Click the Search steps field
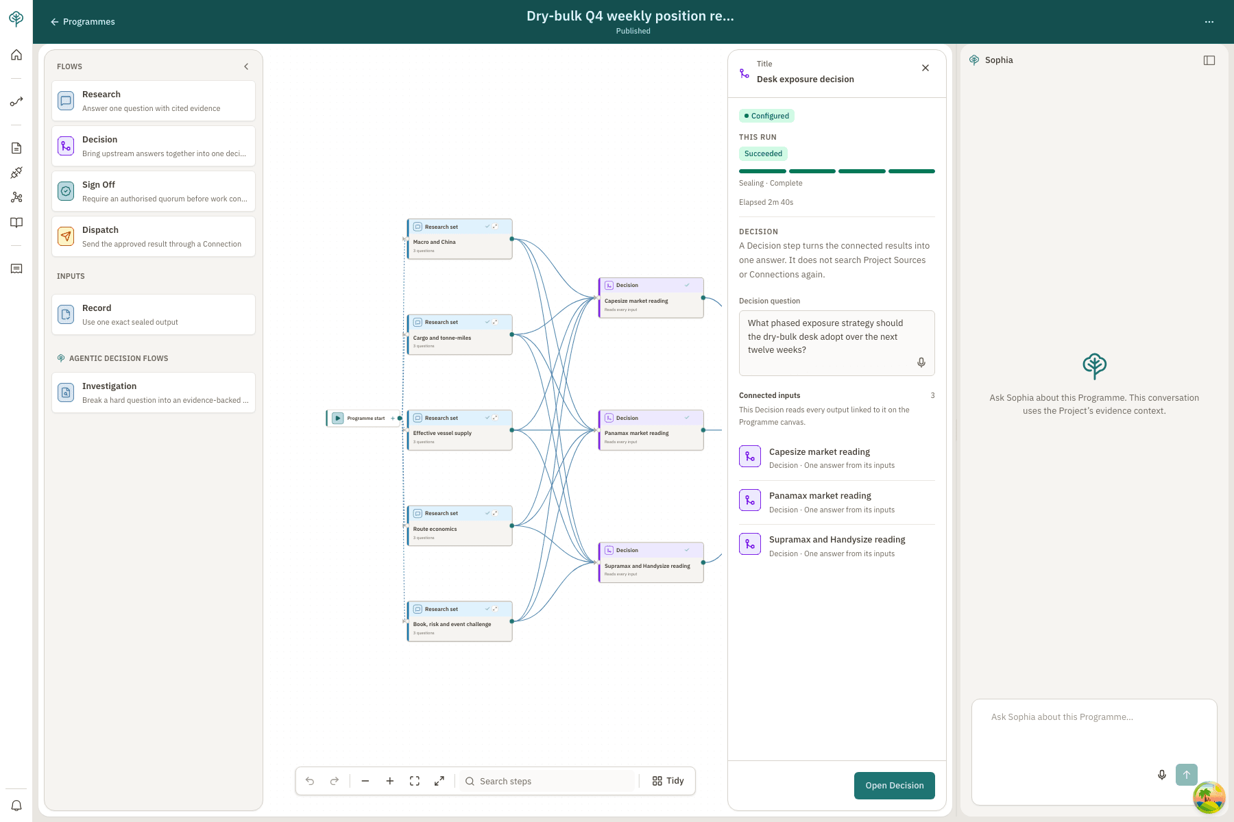1234x822 pixels. point(547,781)
